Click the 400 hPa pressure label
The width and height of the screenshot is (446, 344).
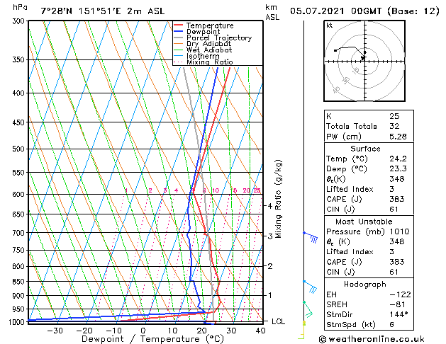[20, 93]
